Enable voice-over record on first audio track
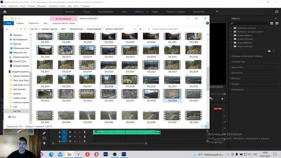 [85, 132]
